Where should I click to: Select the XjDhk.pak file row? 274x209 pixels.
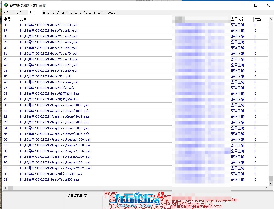click(x=136, y=88)
